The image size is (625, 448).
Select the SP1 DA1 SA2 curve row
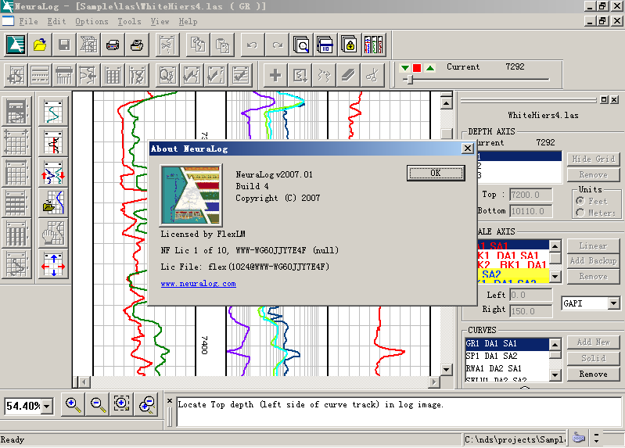click(x=507, y=356)
